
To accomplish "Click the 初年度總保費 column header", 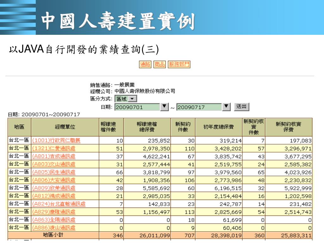I will coord(219,127).
